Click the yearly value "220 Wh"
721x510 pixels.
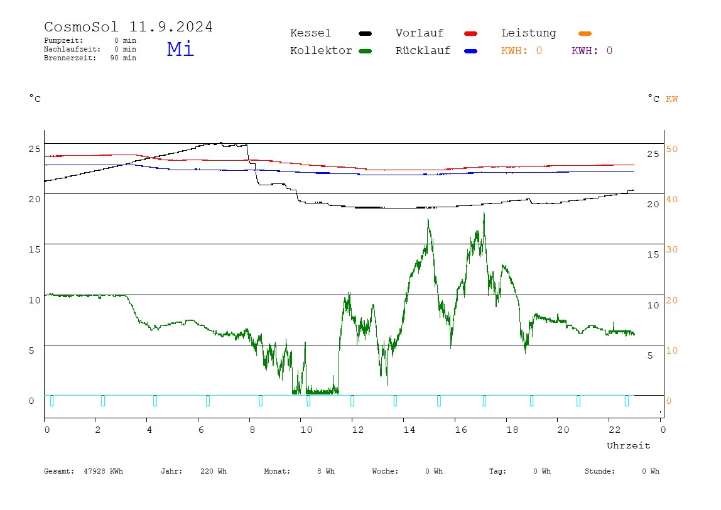(214, 471)
